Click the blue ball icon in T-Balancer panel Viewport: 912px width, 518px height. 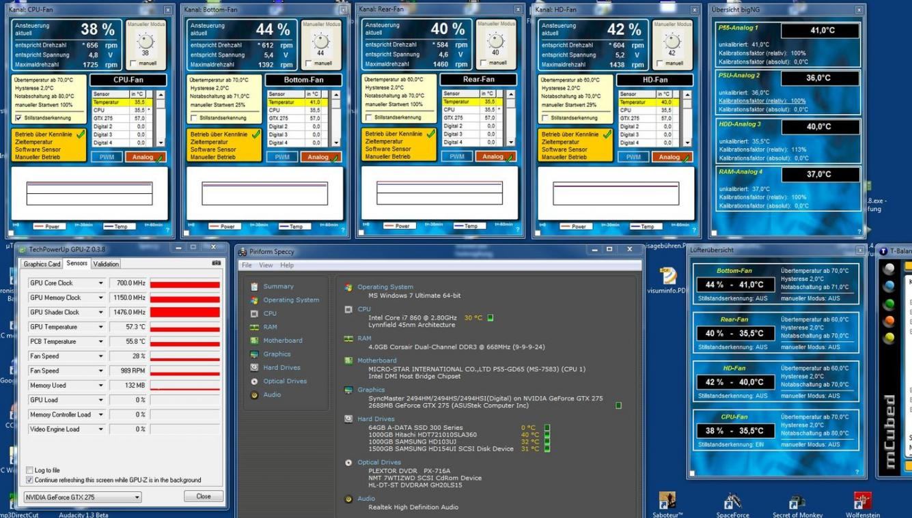(x=889, y=287)
